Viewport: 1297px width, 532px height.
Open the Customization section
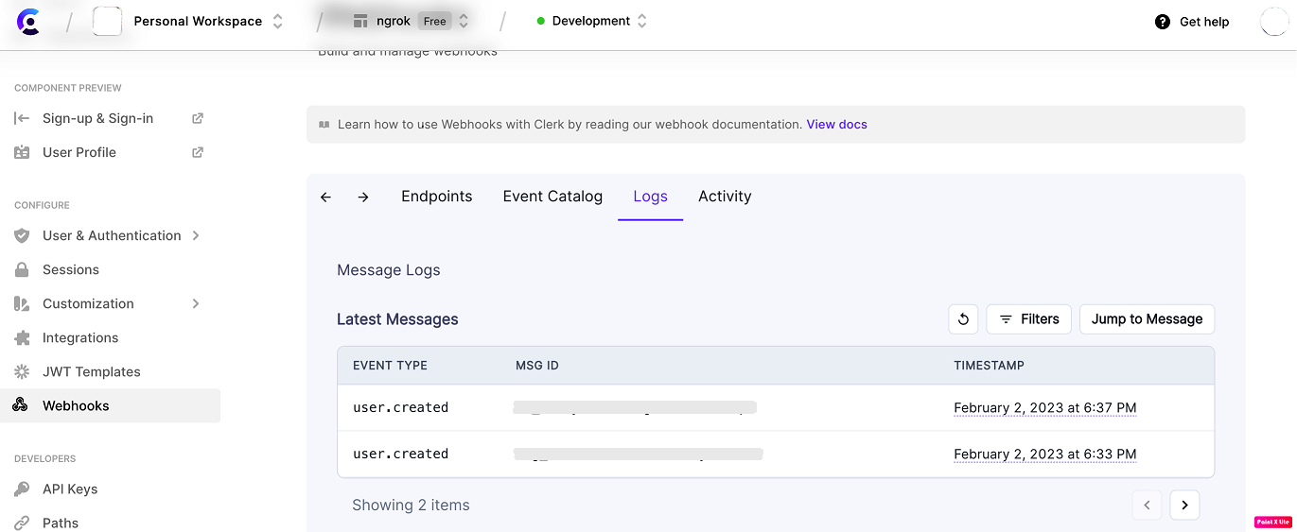(x=88, y=303)
